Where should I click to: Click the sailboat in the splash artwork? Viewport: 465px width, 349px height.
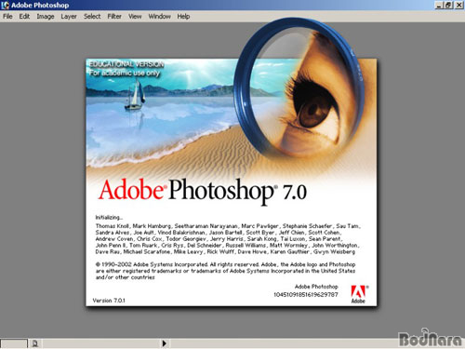[135, 95]
